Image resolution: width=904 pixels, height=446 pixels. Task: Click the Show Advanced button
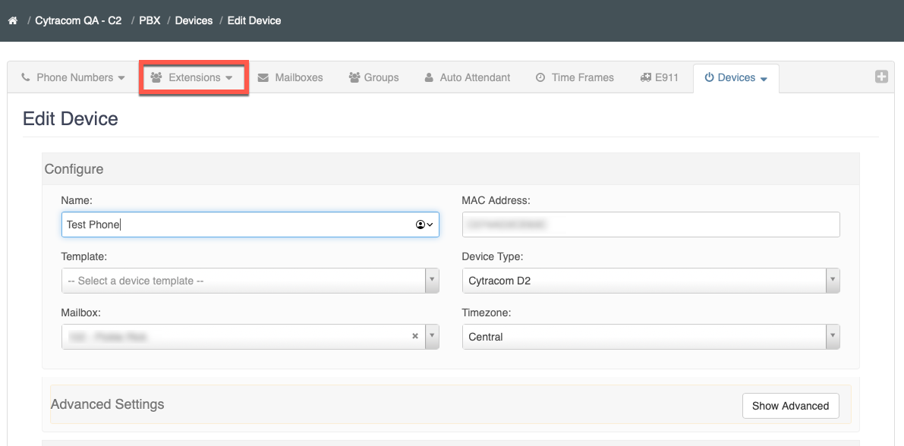790,406
